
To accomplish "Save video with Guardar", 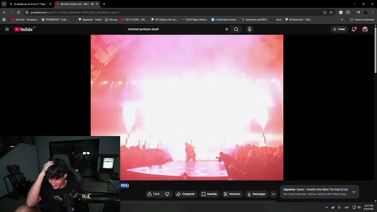I will click(x=209, y=194).
